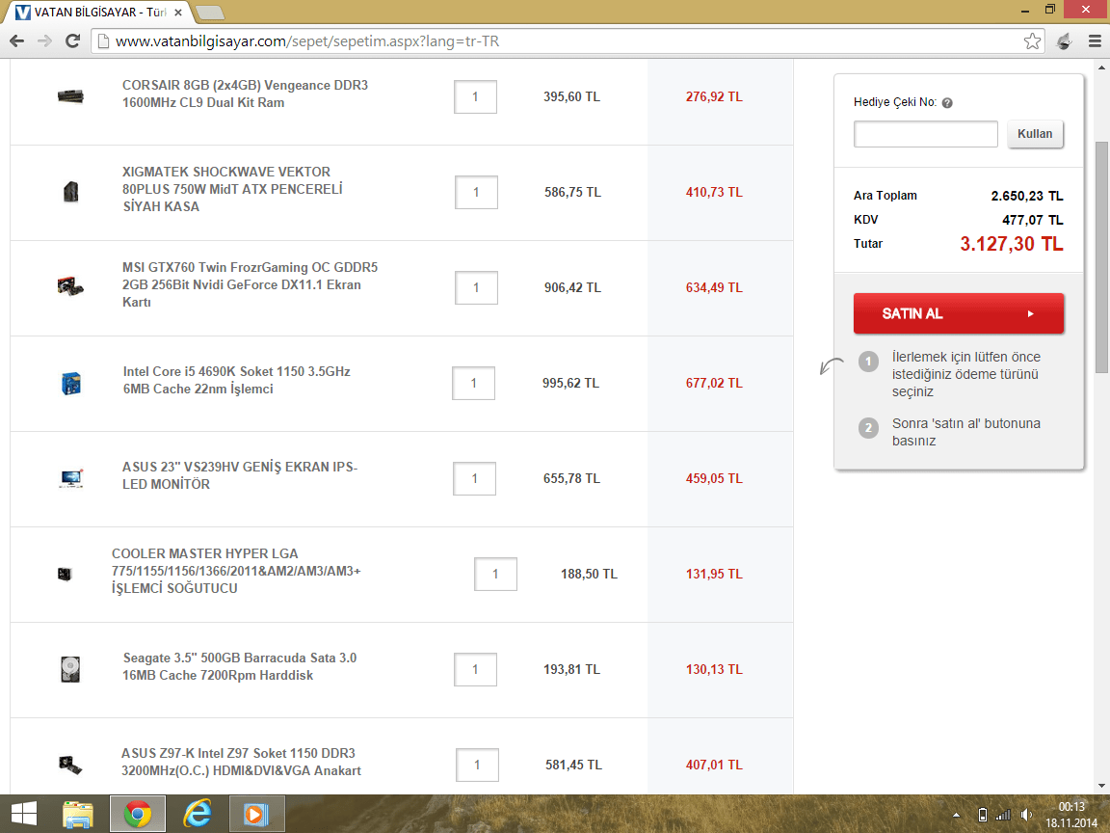Click the 995,62 TL list price
1110x833 pixels.
tap(570, 383)
